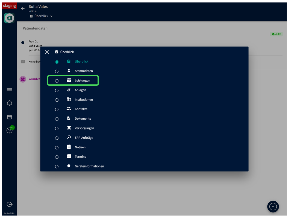Open the calendar icon in sidebar

pyautogui.click(x=10, y=117)
